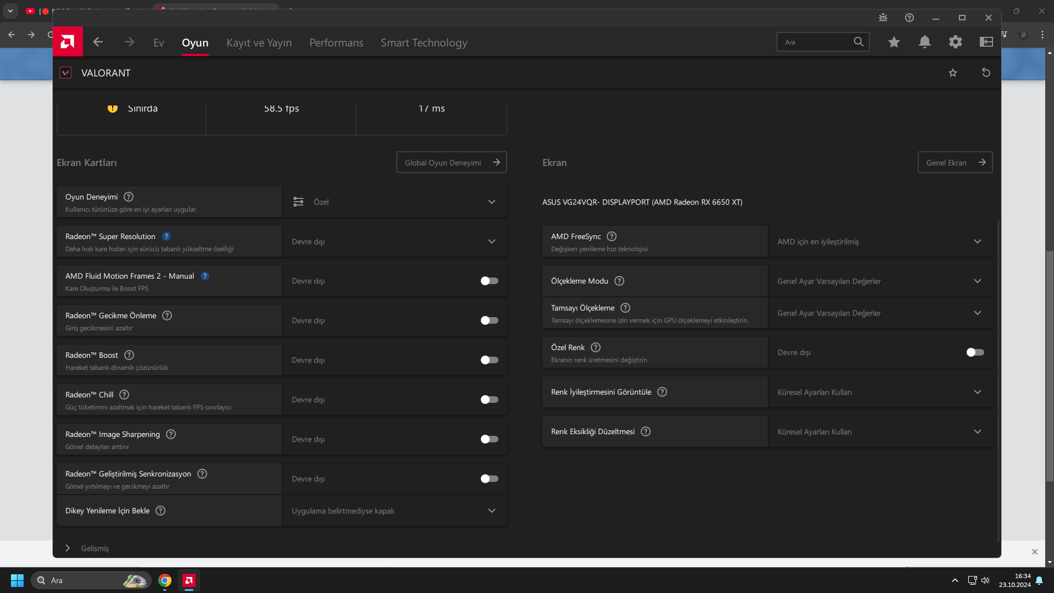Select the Oyun tab
1054x593 pixels.
tap(195, 42)
